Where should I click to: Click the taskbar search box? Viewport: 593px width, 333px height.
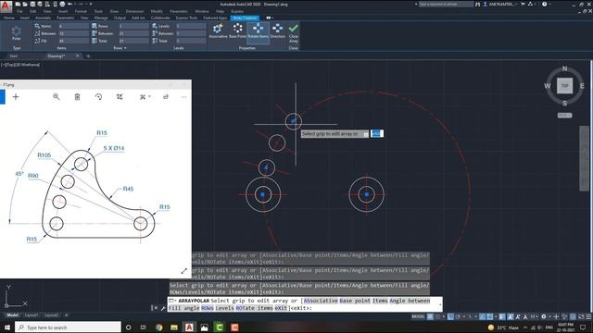(68, 327)
